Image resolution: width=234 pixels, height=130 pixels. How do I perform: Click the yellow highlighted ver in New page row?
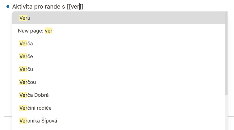(x=49, y=31)
